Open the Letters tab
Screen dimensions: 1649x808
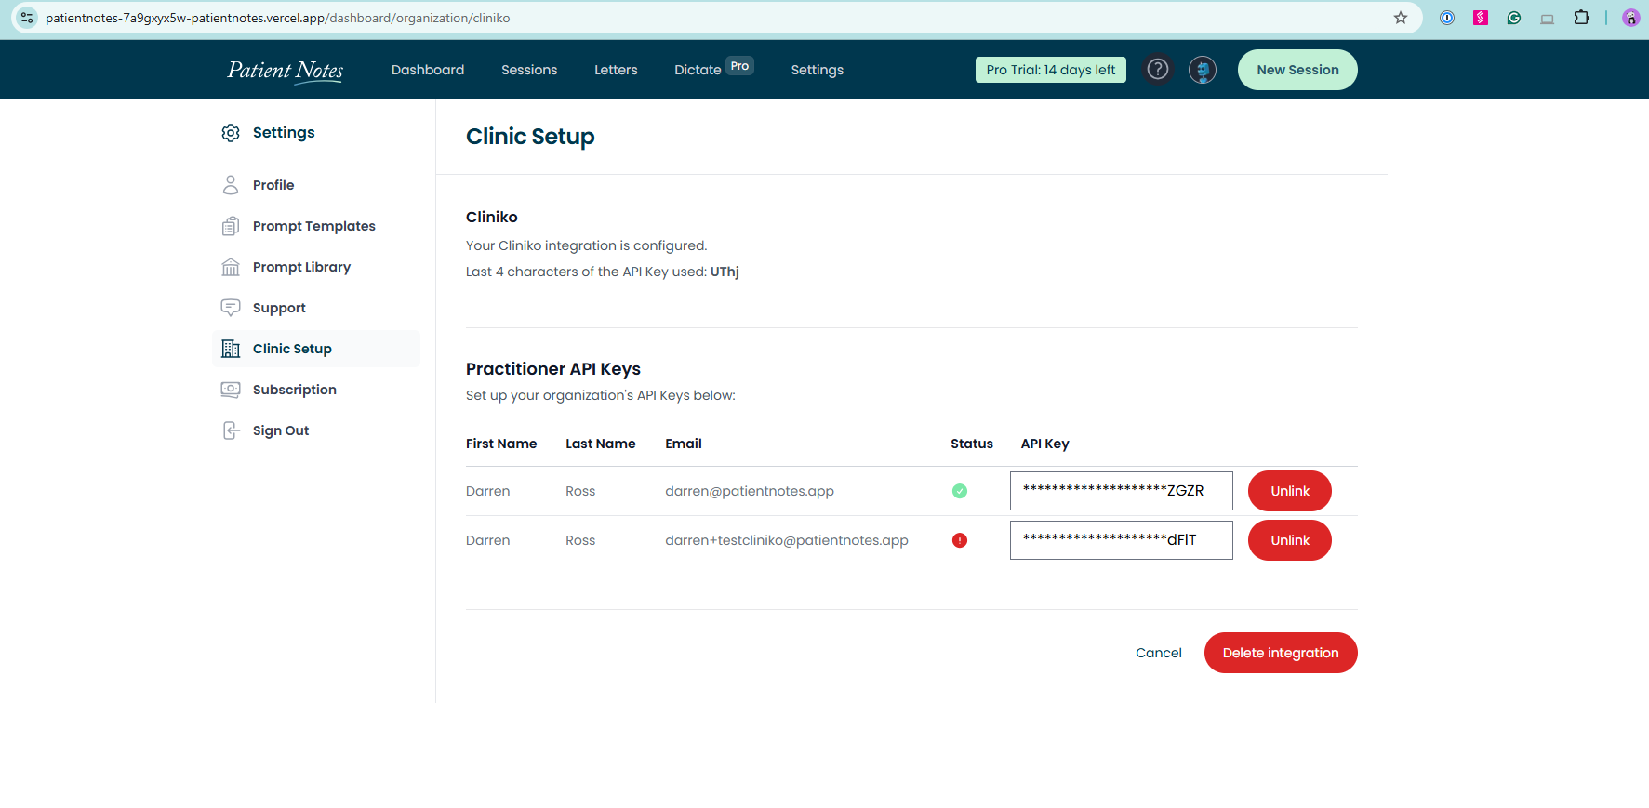[616, 70]
